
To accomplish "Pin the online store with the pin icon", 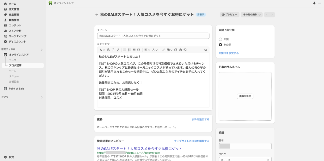I will pos(314,3).
